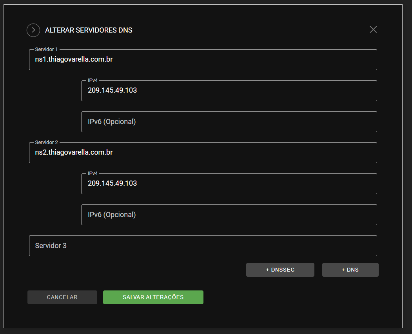Select the IPv6 (Opcional) field under Servidor 1
412x334 pixels.
229,122
